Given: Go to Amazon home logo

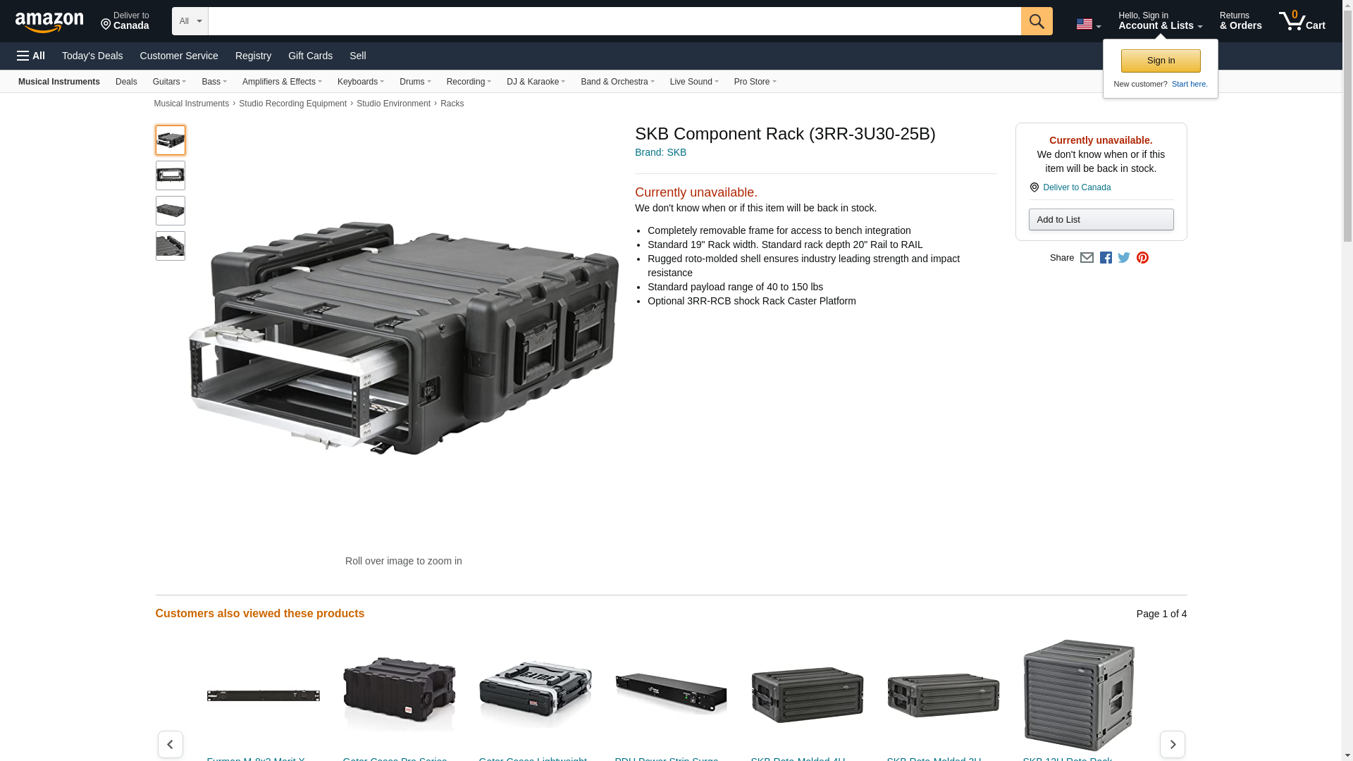Looking at the screenshot, I should [49, 22].
